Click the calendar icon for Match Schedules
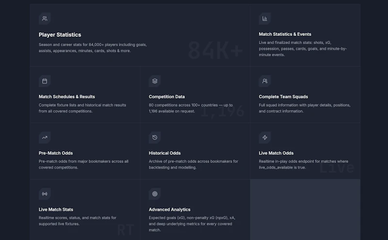 [x=45, y=81]
